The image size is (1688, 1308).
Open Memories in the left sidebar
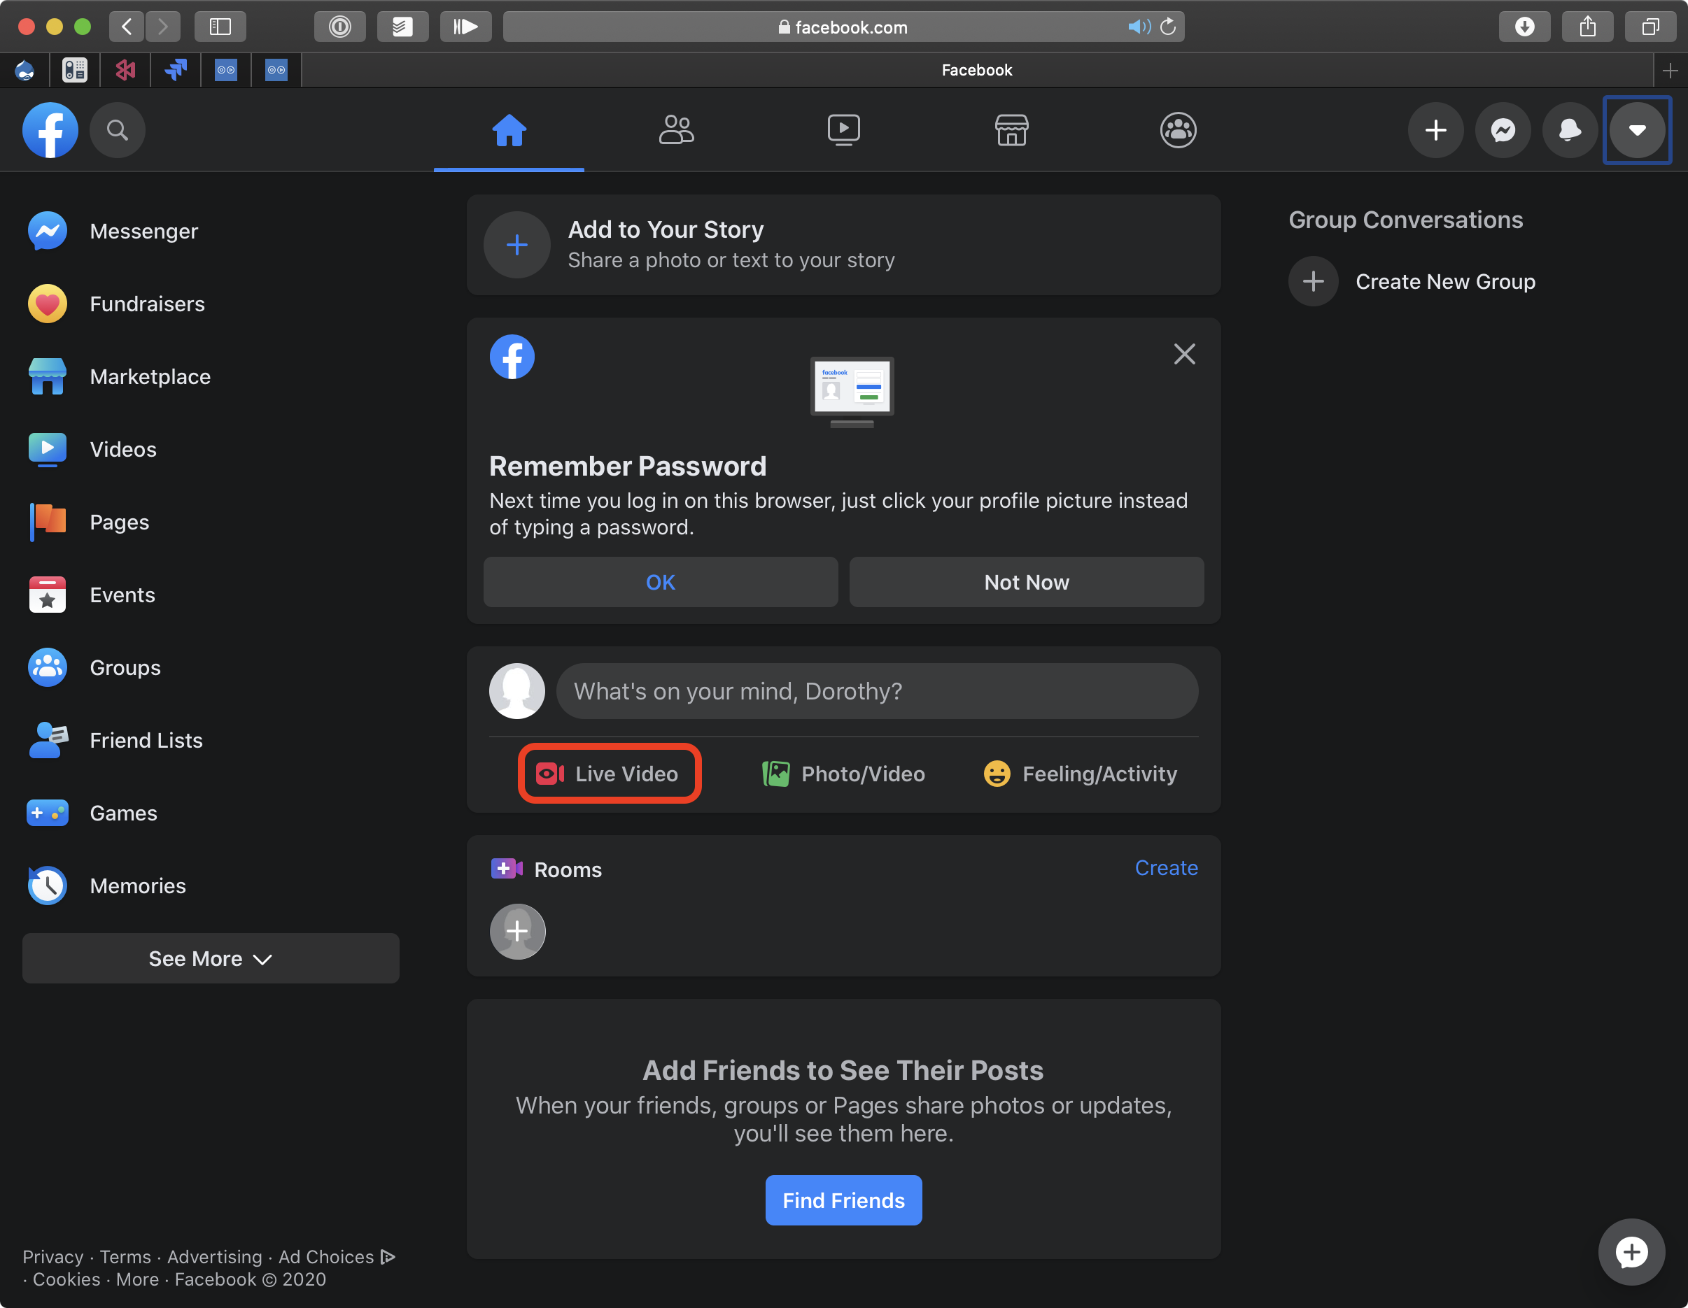[x=211, y=886]
